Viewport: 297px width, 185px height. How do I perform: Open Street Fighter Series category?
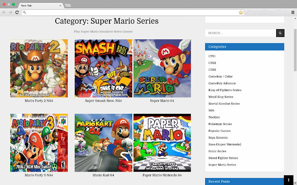[223, 158]
